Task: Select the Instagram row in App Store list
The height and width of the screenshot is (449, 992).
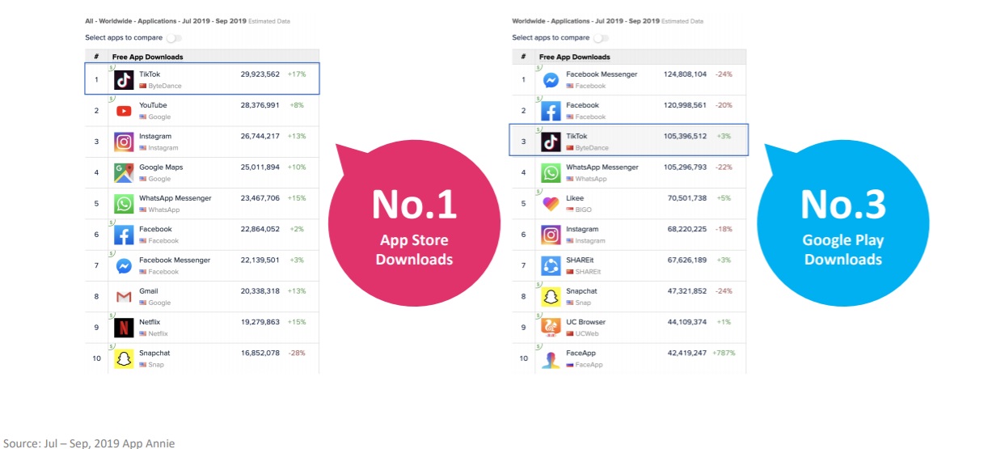Action: click(x=202, y=142)
